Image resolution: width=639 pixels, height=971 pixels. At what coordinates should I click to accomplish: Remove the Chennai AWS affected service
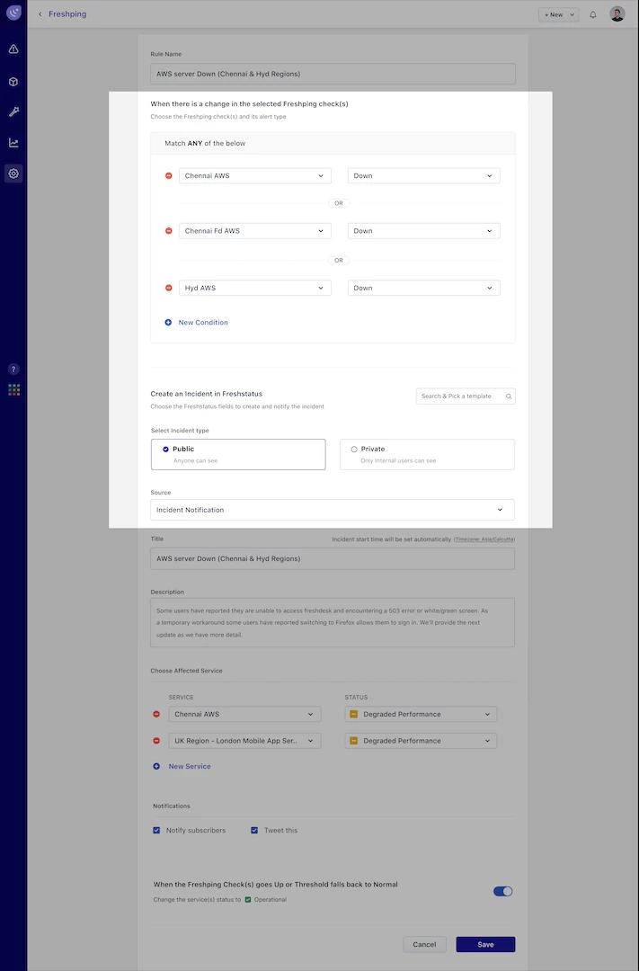click(x=156, y=714)
